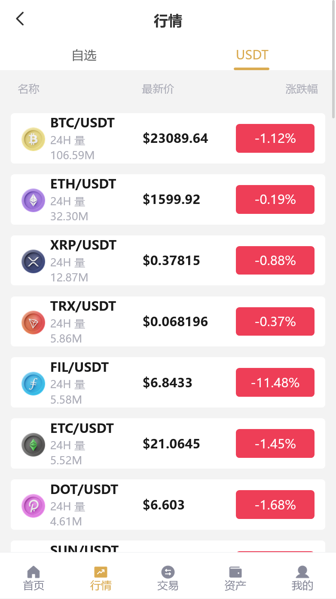
Task: Go to 首页 home in bottom bar
Action: [34, 578]
